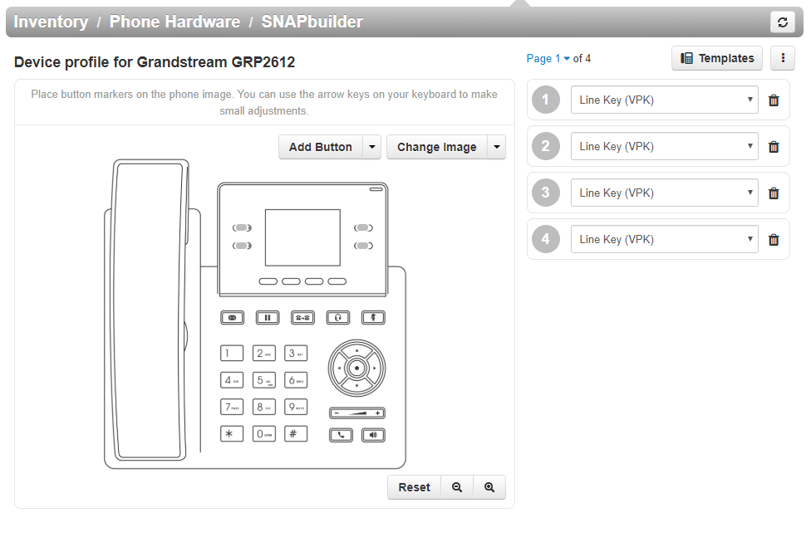Click the lower-right line key on phone

tap(363, 246)
